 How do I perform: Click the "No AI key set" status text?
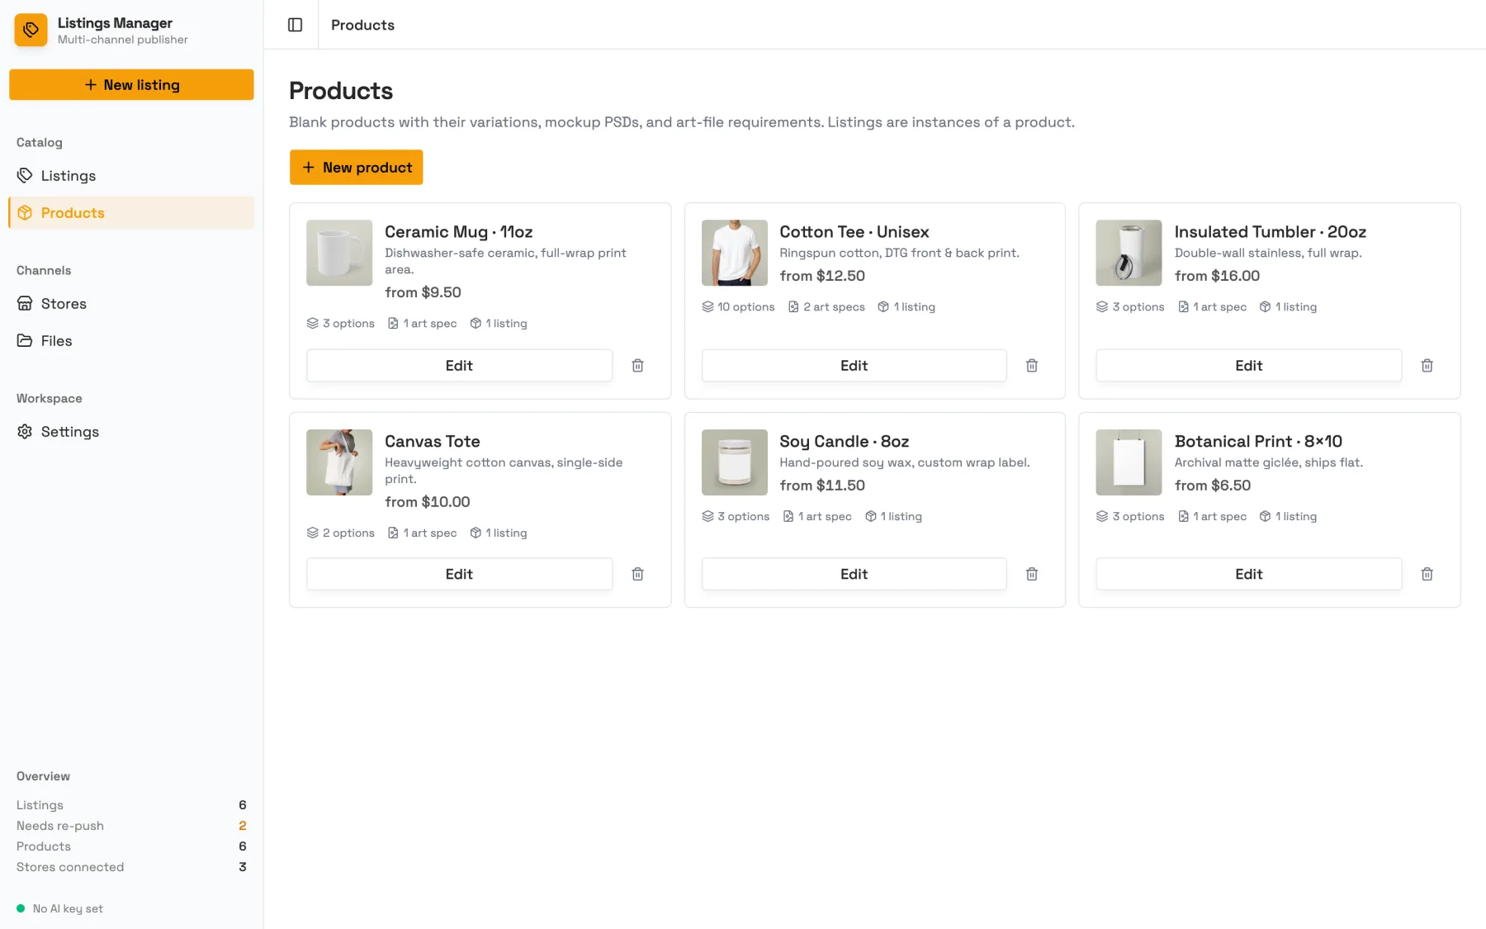(x=68, y=908)
